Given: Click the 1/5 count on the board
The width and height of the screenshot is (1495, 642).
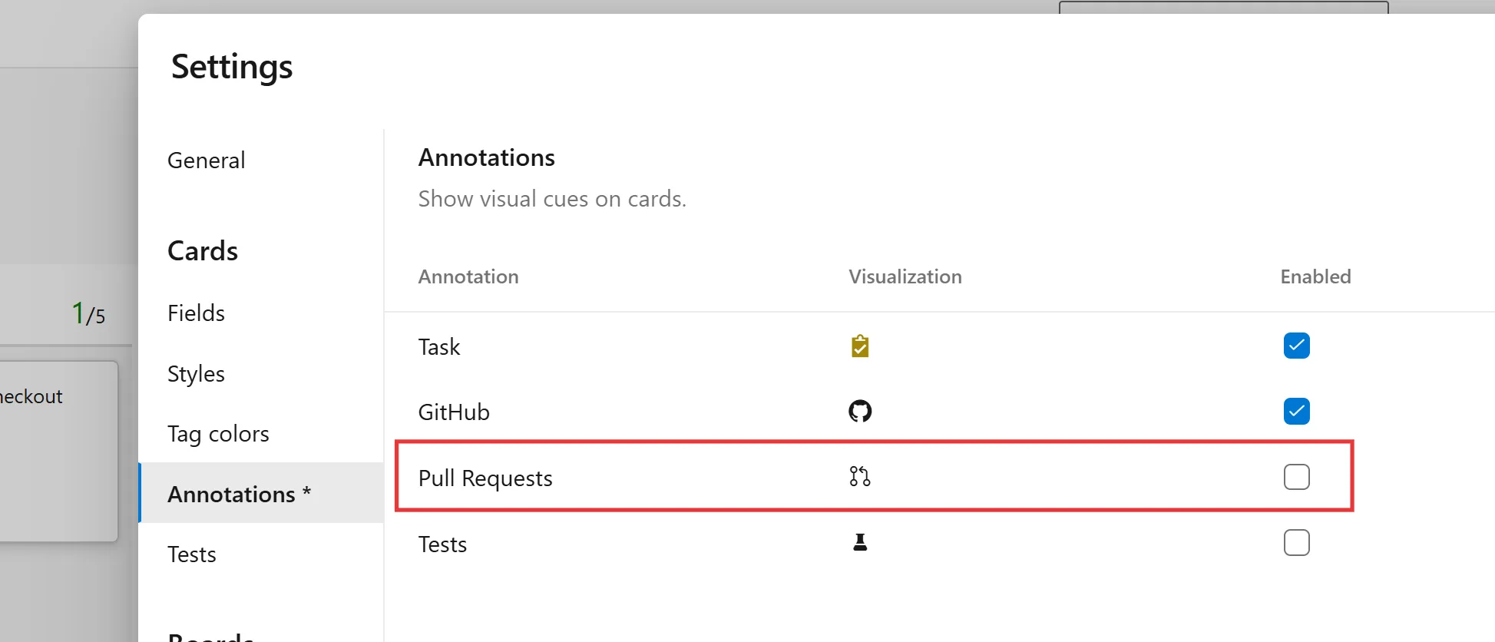Looking at the screenshot, I should click(x=88, y=313).
